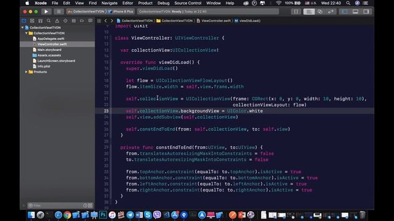Open the Breakpoint navigator
The height and width of the screenshot is (221, 394).
point(82,21)
